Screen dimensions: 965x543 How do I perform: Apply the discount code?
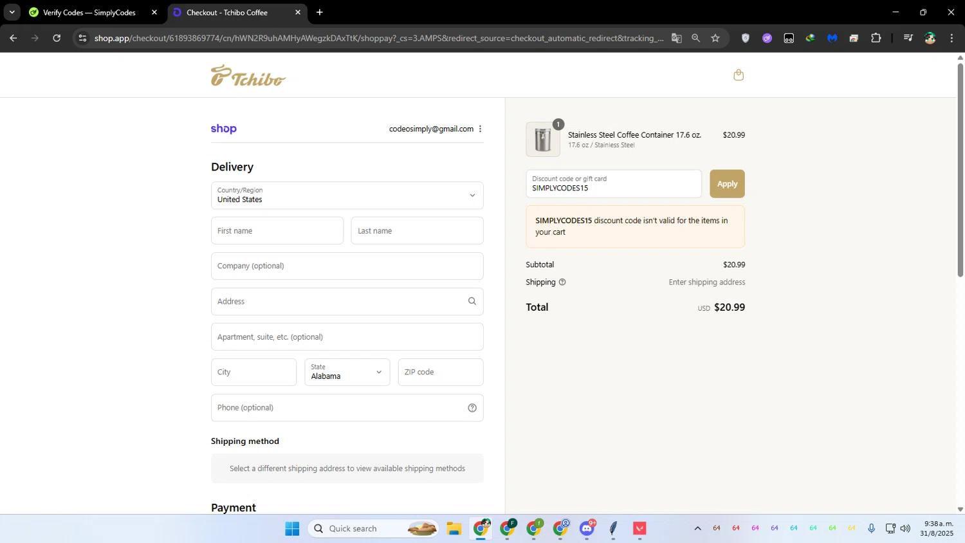(728, 184)
